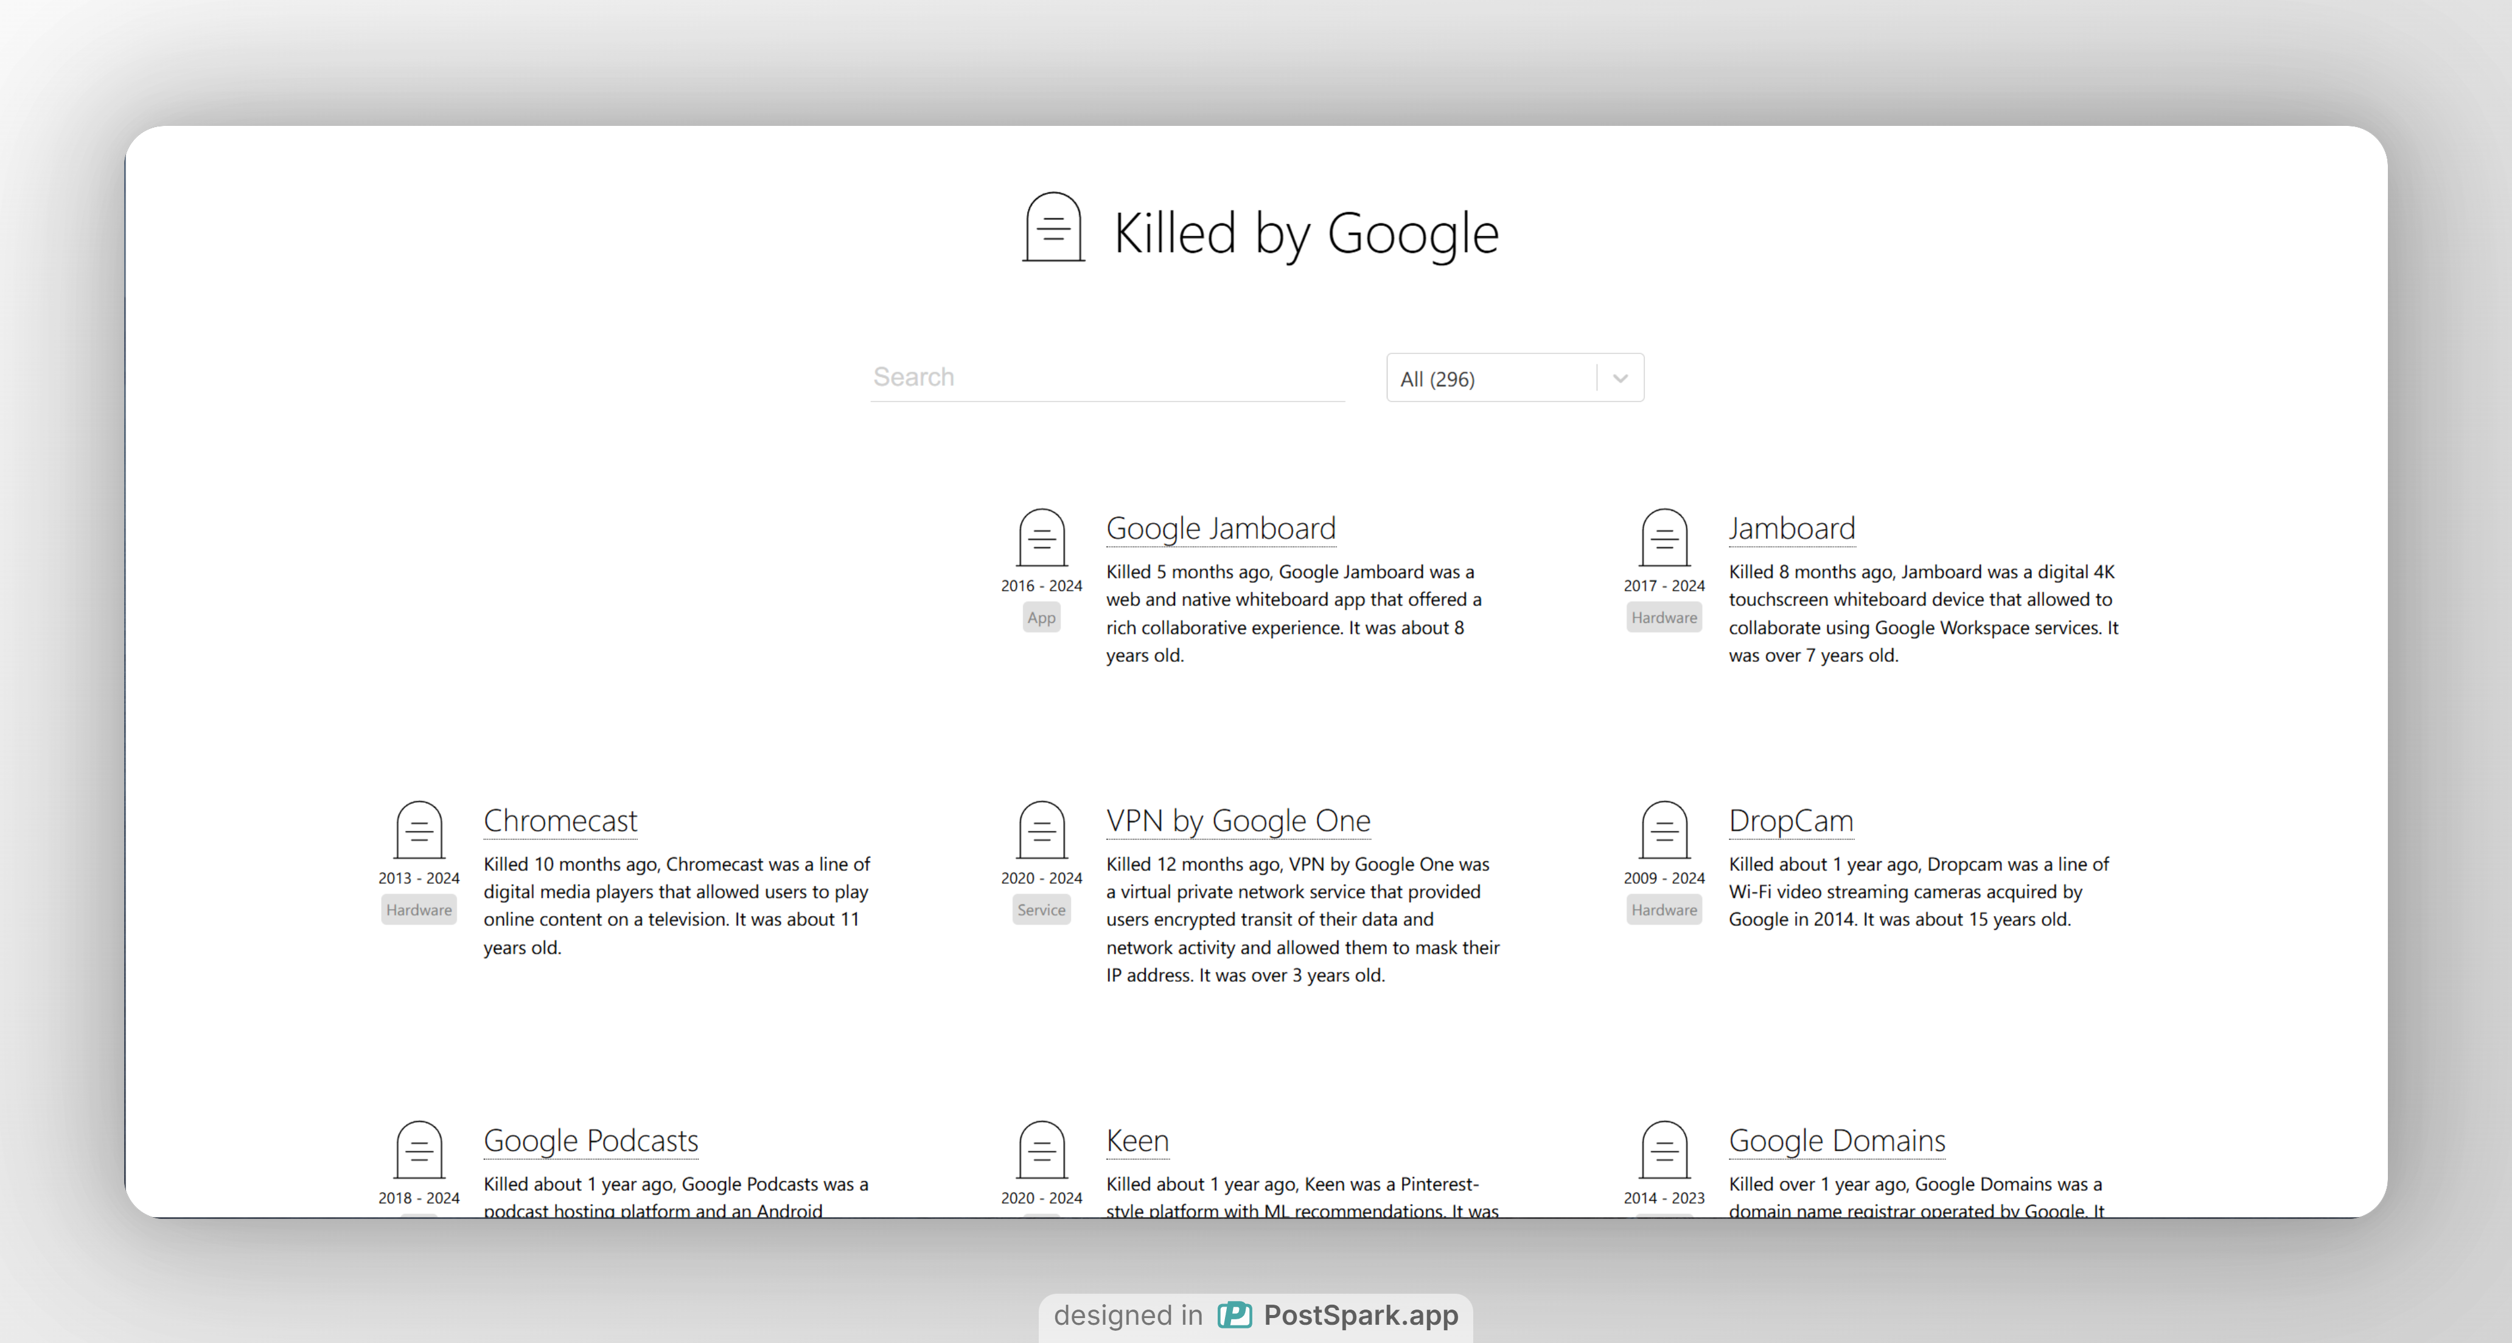Click the Google Domains tombstone icon
The image size is (2512, 1343).
coord(1664,1149)
